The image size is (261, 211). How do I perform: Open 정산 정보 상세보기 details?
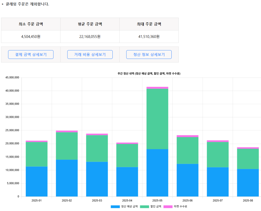[x=149, y=54]
